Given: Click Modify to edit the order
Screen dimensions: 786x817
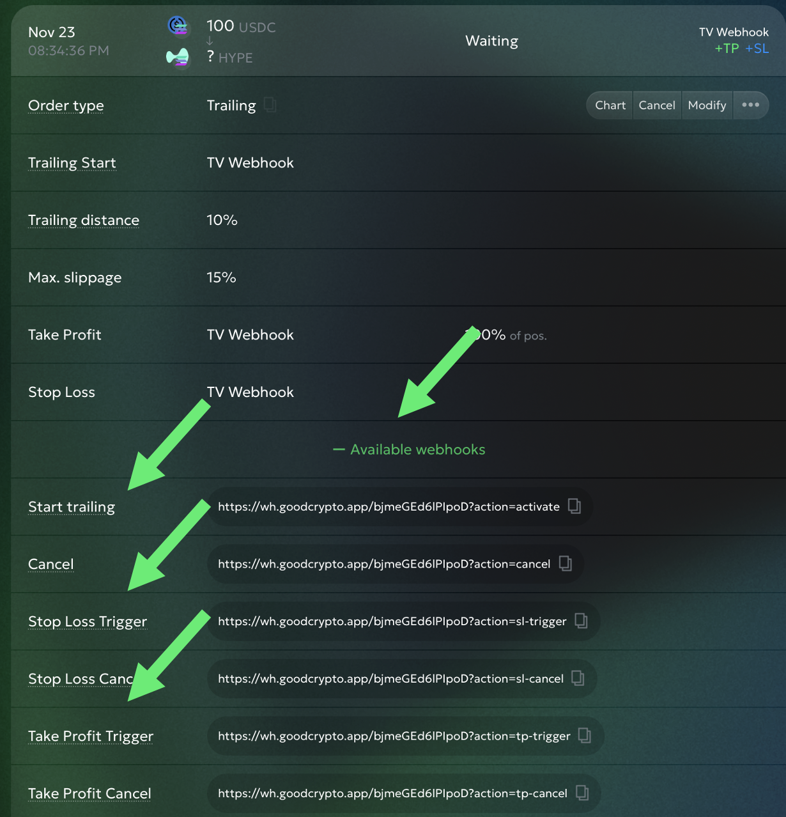Looking at the screenshot, I should [x=707, y=105].
